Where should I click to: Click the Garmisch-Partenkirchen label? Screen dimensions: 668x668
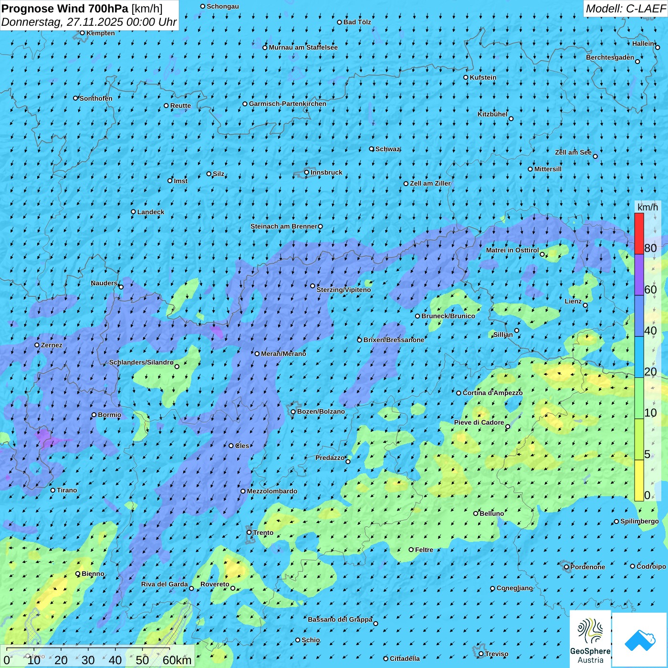[288, 104]
